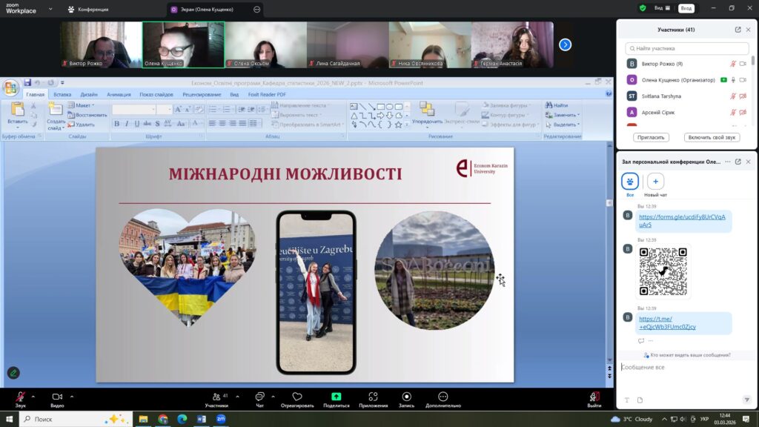Screen dimensions: 759x427
Task: Open the Вставка ribbon tab
Action: point(62,95)
